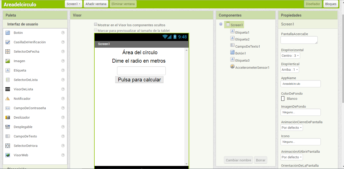Enable Mostrar en el Visor los componentes ocultos
The height and width of the screenshot is (169, 344).
[96, 25]
